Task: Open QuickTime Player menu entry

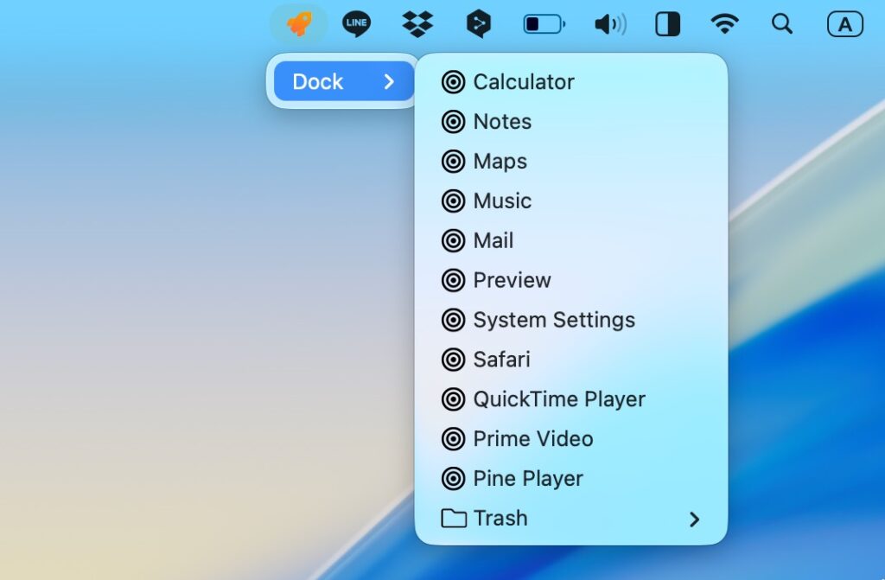Action: click(x=558, y=399)
